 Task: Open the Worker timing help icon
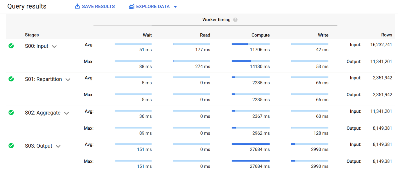pyautogui.click(x=235, y=20)
